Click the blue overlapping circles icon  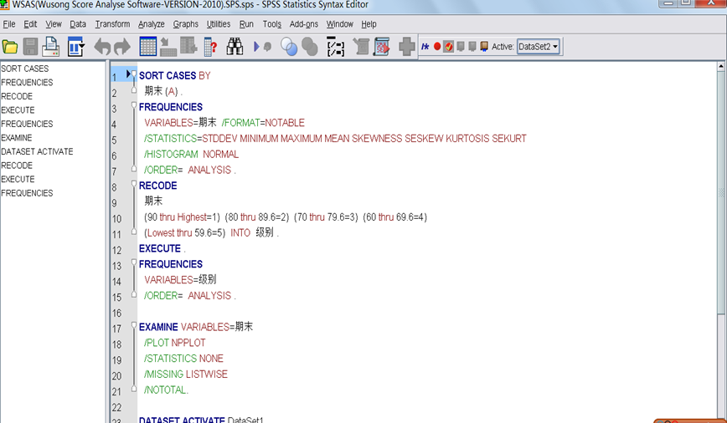click(289, 47)
